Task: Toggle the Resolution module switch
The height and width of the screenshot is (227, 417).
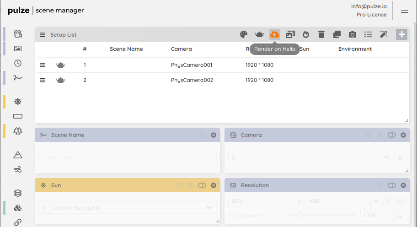Action: tap(392, 185)
